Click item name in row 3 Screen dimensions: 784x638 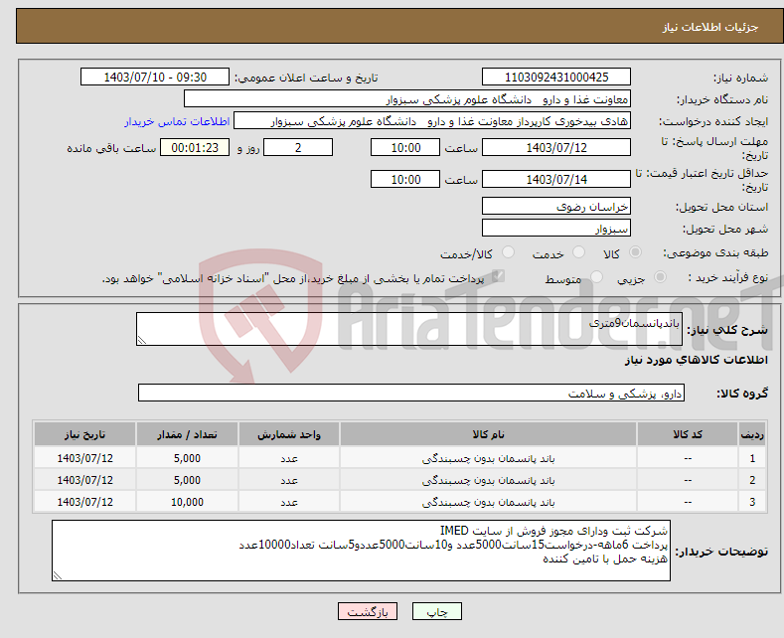click(x=488, y=502)
